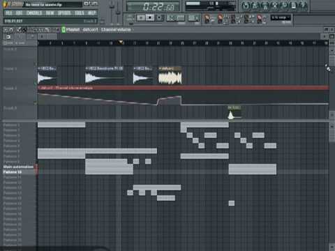Select the Track 3 label
335x251 pixels.
pos(10,69)
